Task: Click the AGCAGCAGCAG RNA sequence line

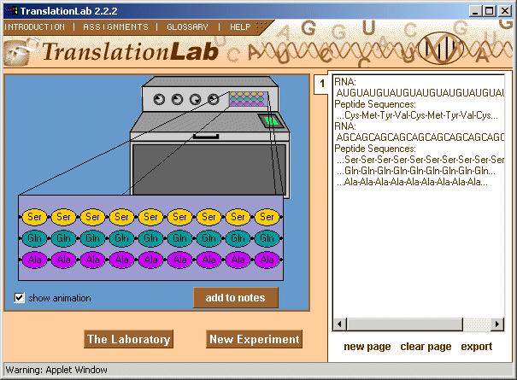Action: [x=420, y=137]
